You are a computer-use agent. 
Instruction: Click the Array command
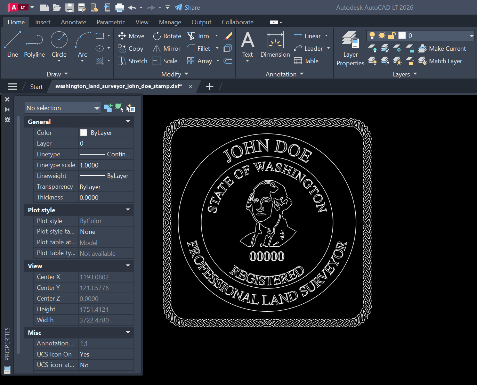pos(200,61)
